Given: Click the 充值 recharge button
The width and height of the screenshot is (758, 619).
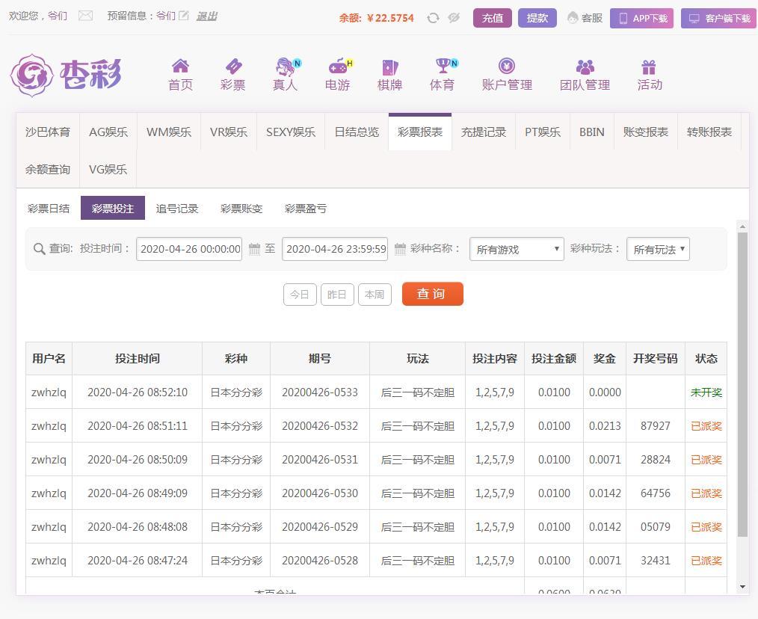Looking at the screenshot, I should (x=492, y=18).
